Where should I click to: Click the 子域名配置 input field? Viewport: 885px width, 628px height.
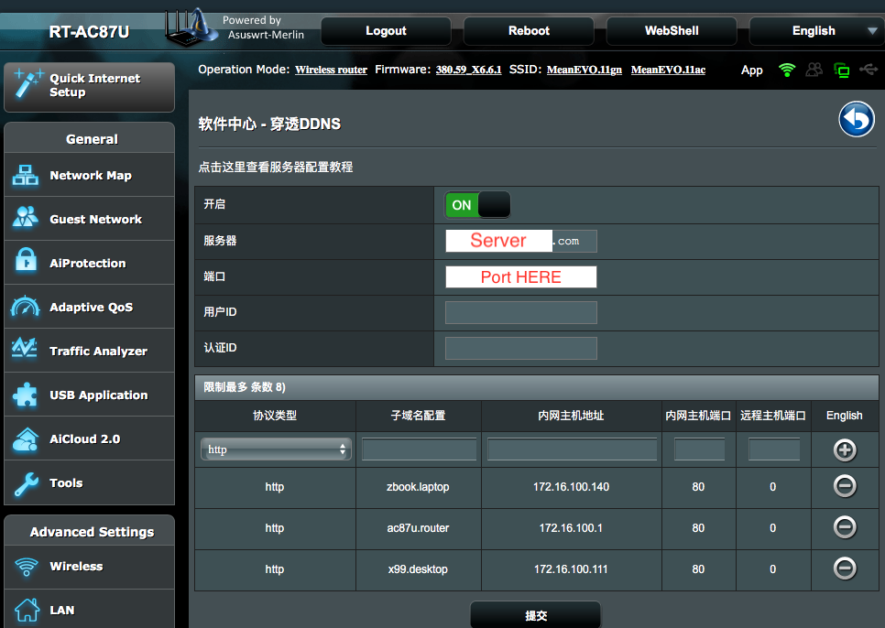[419, 449]
